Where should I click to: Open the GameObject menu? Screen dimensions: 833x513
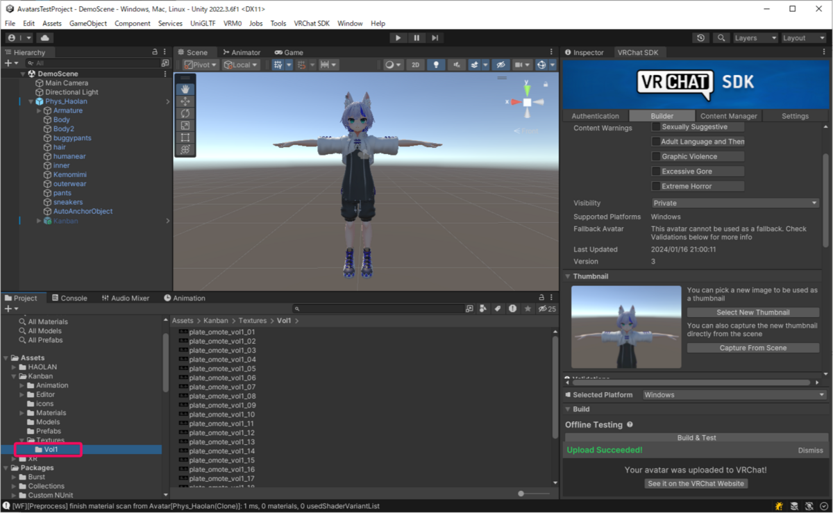(x=88, y=23)
